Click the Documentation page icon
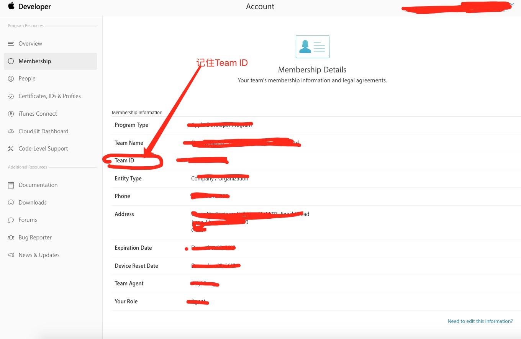 (11, 185)
